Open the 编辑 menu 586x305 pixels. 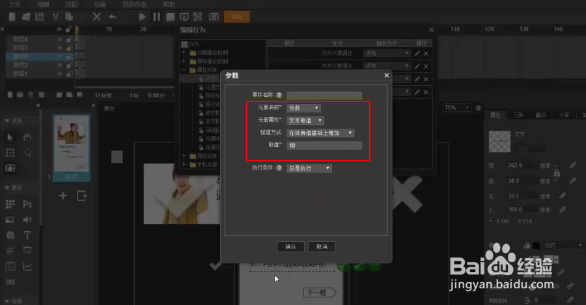coord(44,5)
